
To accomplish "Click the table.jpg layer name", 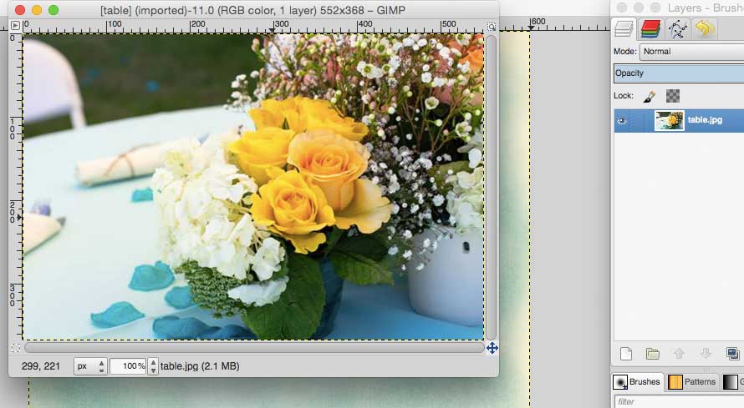I will pyautogui.click(x=705, y=120).
